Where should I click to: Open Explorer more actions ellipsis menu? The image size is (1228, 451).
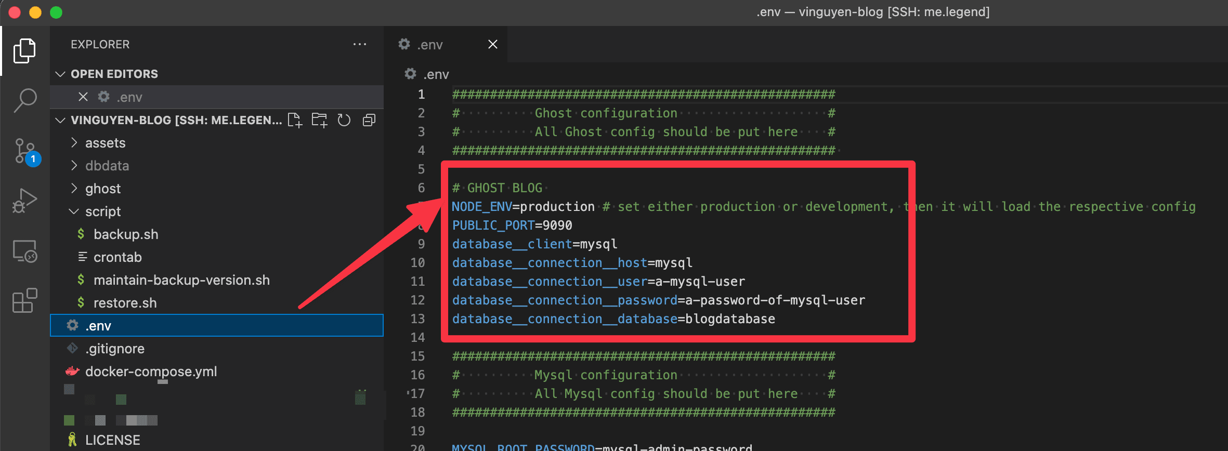pyautogui.click(x=359, y=45)
